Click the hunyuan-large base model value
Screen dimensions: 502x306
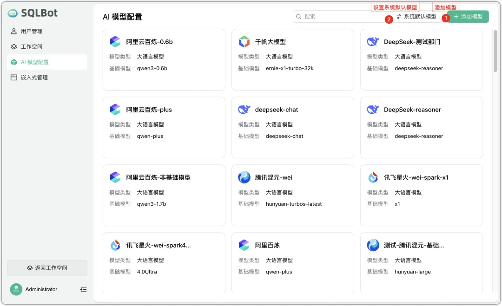pyautogui.click(x=413, y=272)
